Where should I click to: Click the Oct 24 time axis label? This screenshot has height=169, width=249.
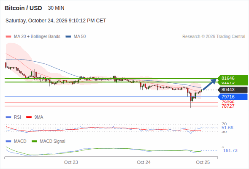144,162
